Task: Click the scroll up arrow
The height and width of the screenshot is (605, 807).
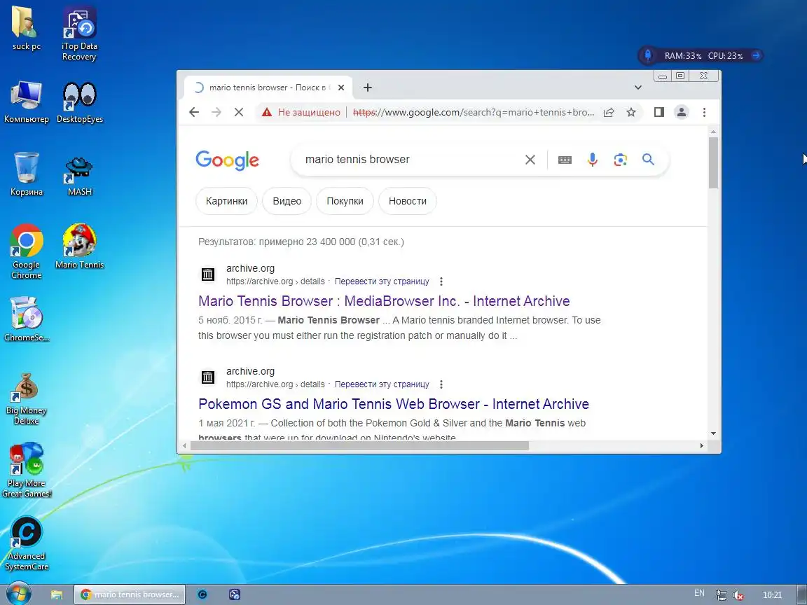Action: coord(713,132)
